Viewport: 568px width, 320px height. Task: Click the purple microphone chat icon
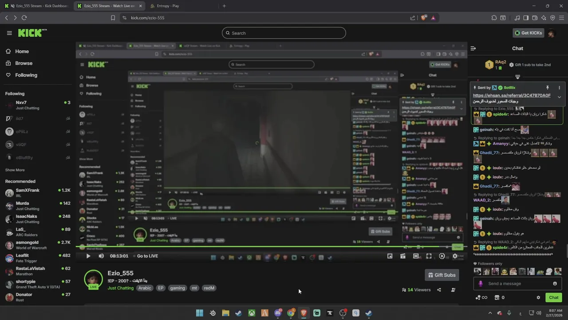coord(481,284)
